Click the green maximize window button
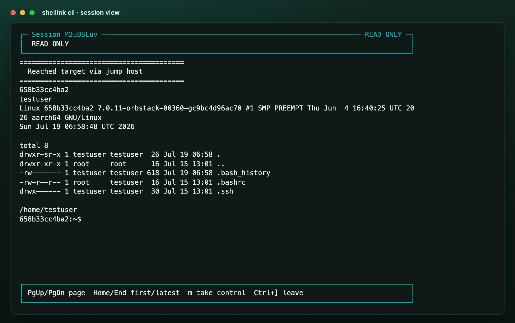The height and width of the screenshot is (323, 515). click(32, 13)
